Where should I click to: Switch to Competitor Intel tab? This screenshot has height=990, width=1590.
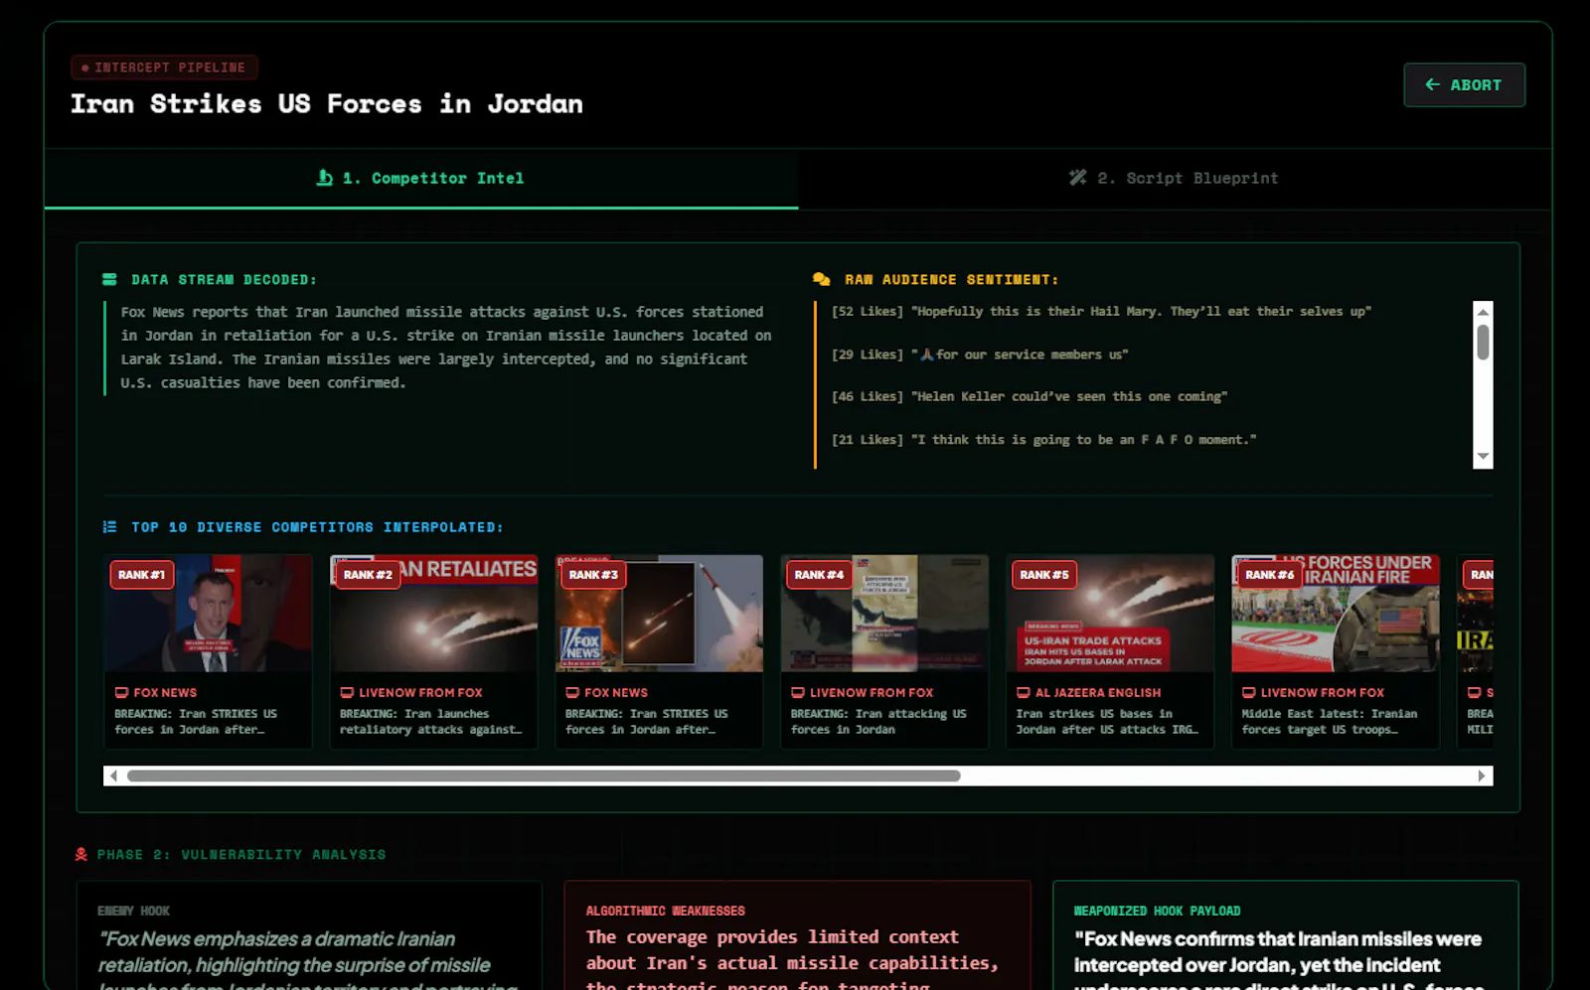420,179
